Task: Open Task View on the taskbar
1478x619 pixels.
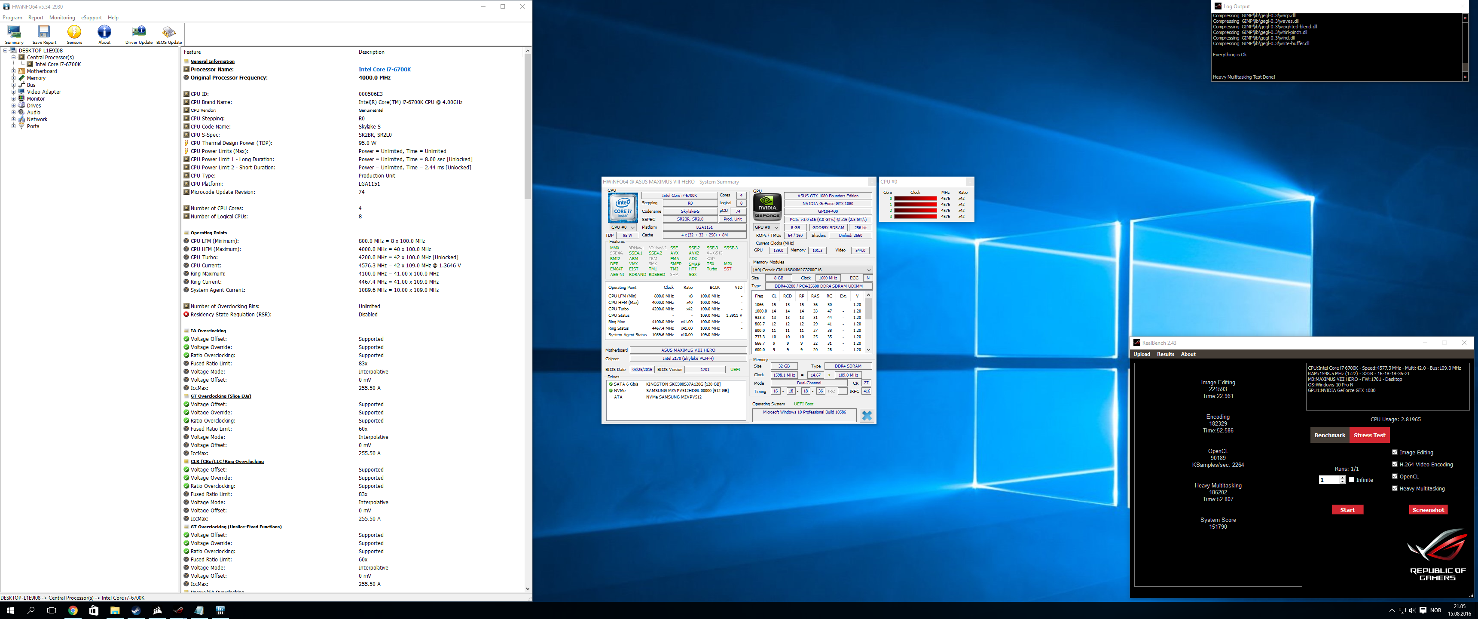Action: coord(52,610)
